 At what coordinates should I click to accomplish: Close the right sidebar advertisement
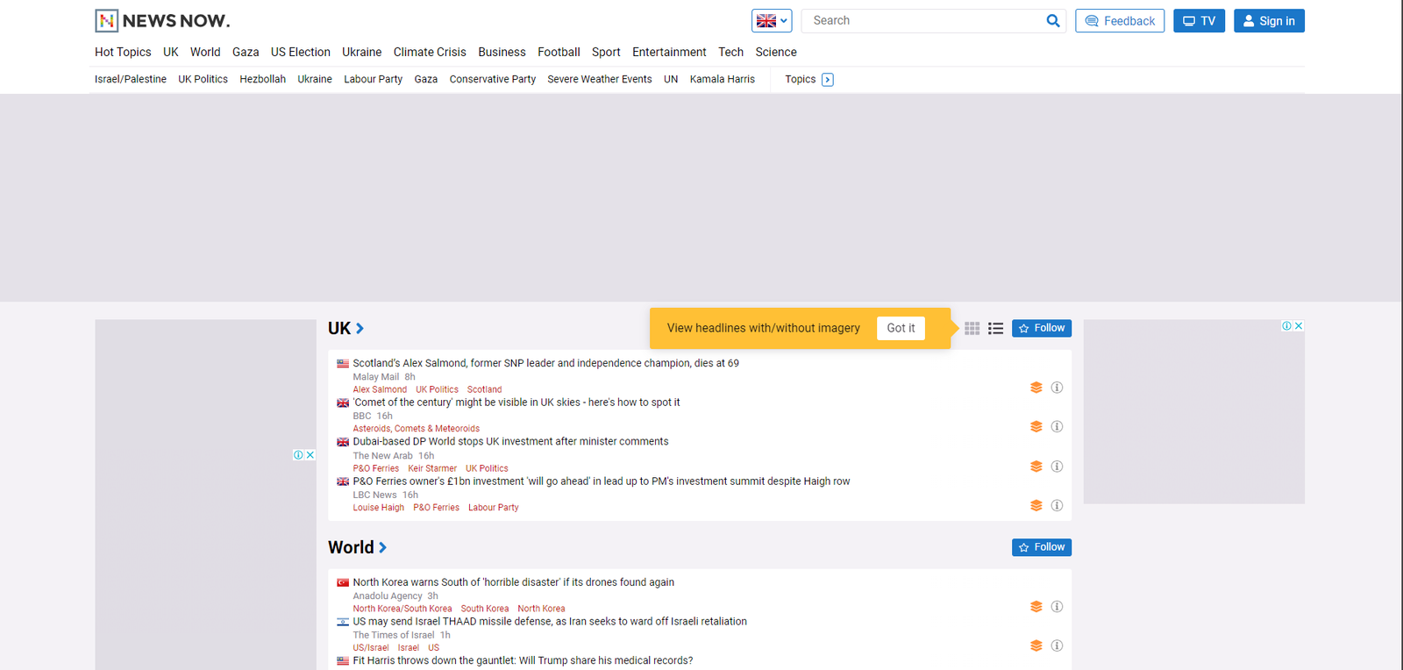pos(1299,326)
